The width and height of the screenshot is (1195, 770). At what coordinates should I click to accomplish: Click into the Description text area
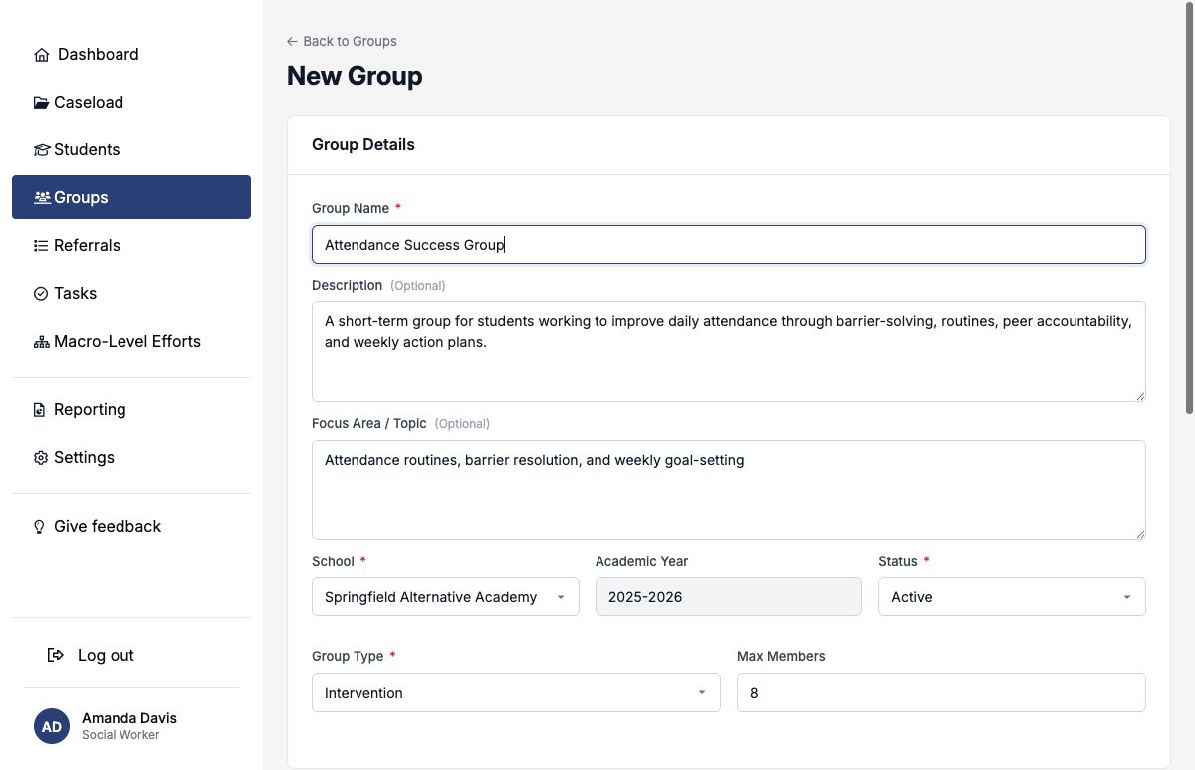(x=729, y=352)
